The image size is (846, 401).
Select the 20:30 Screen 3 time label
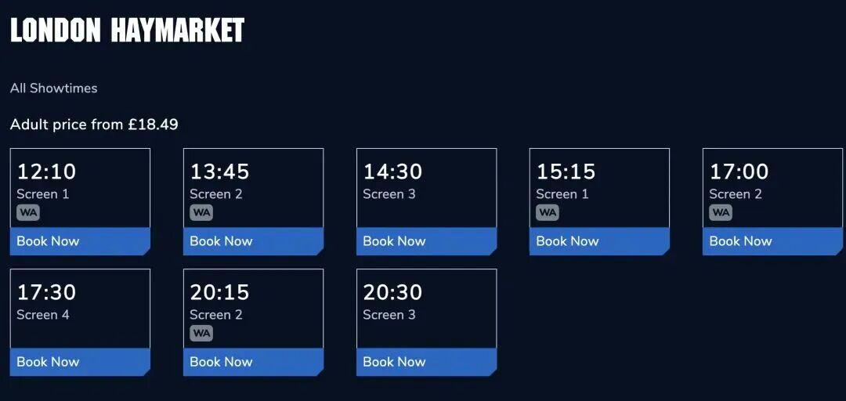(x=392, y=292)
